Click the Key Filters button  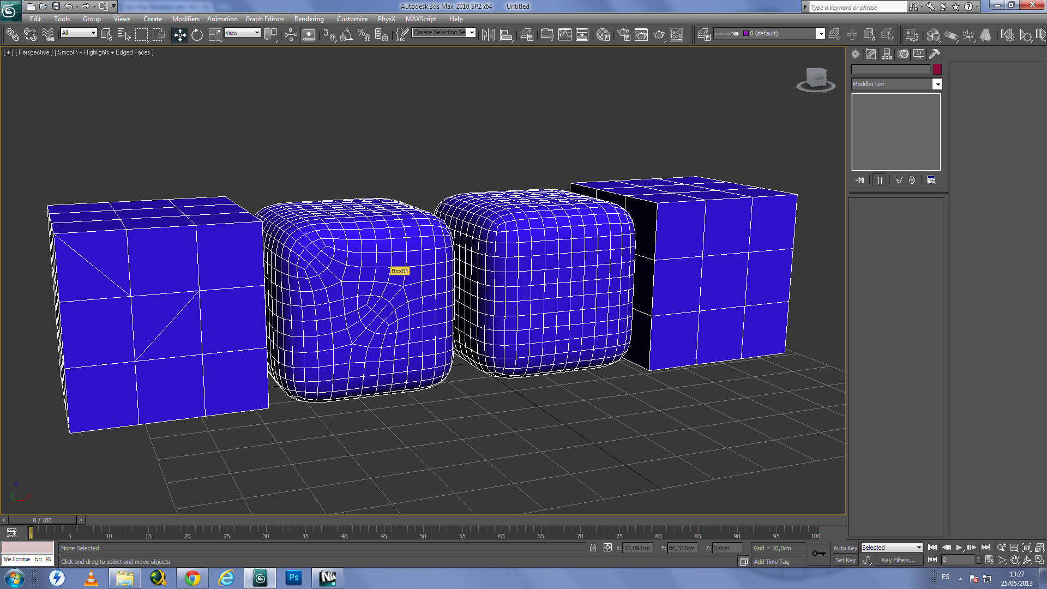click(x=898, y=560)
